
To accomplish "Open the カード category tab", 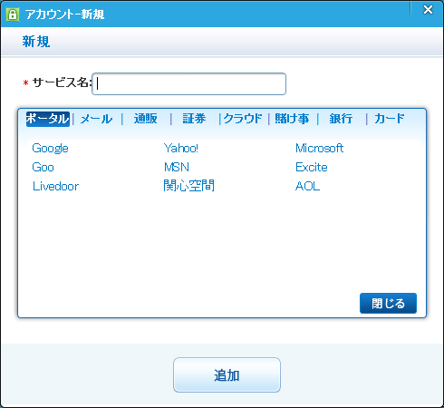I will tap(390, 119).
